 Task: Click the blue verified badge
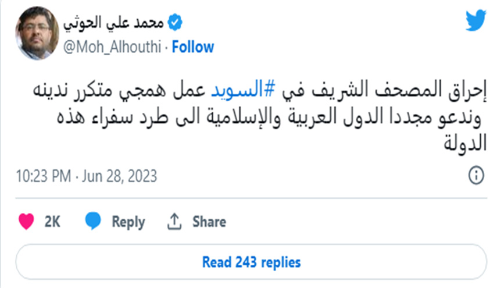click(175, 23)
